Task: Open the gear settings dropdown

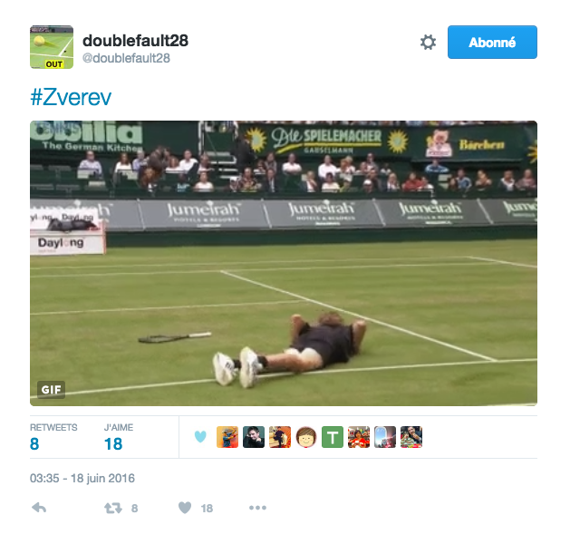Action: 428,43
